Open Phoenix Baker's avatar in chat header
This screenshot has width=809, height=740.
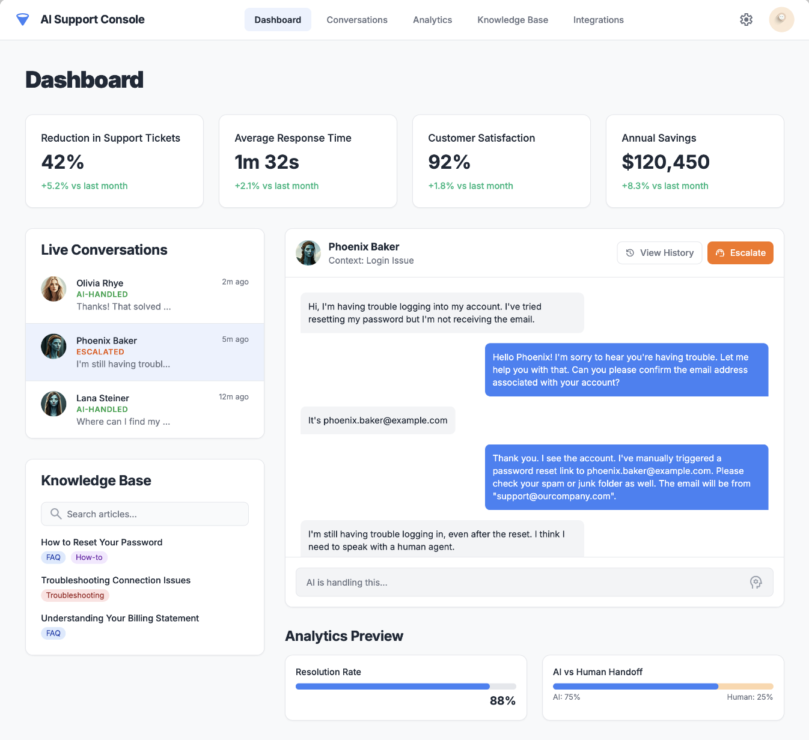point(308,253)
